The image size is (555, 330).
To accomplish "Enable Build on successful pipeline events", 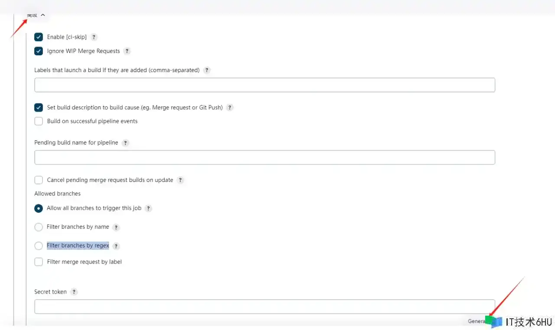I will (39, 122).
